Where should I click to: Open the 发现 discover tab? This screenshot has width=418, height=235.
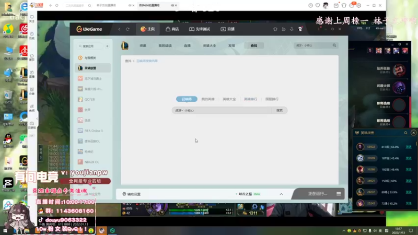(x=231, y=45)
